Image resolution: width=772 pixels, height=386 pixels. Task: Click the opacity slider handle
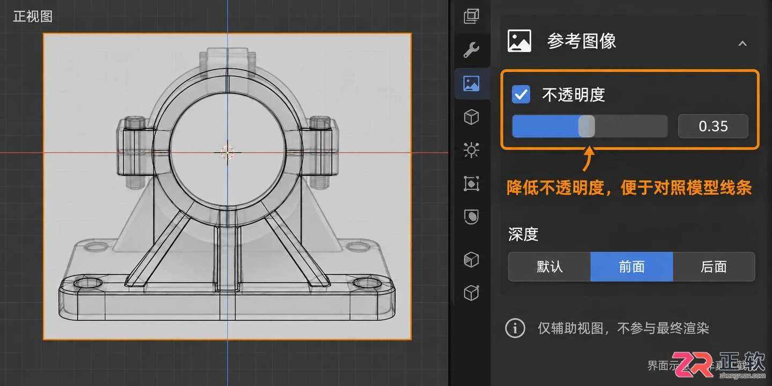587,126
